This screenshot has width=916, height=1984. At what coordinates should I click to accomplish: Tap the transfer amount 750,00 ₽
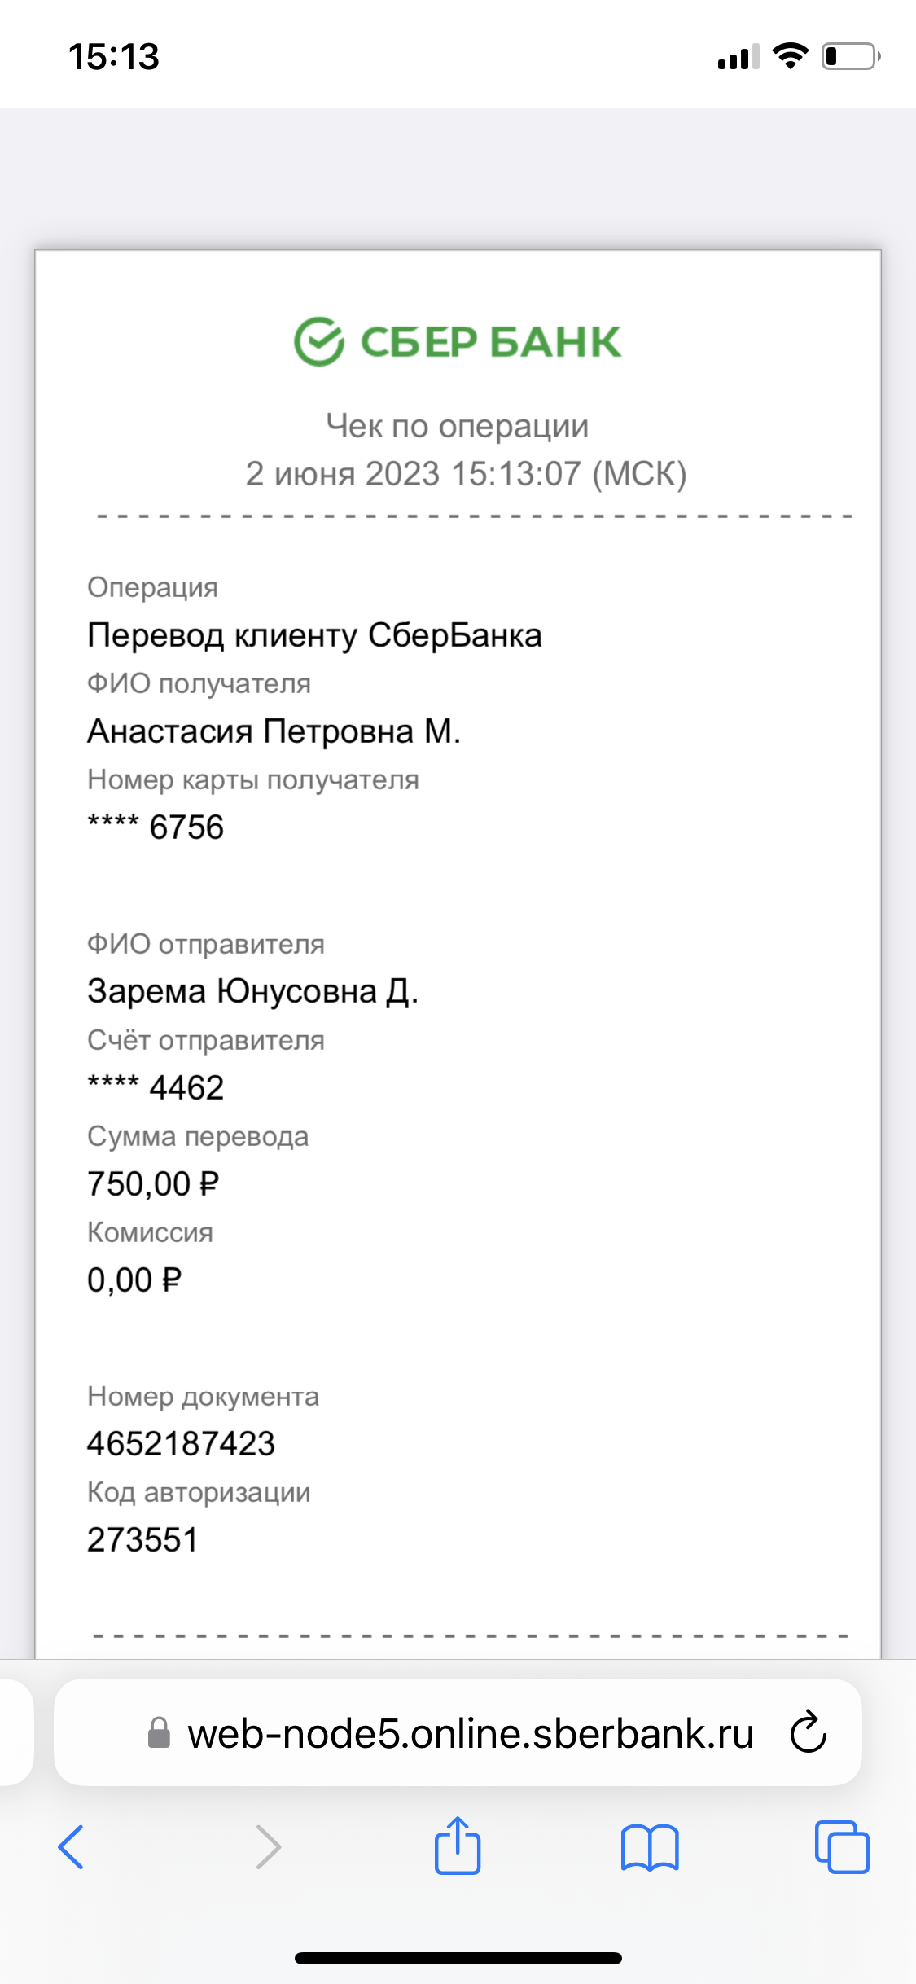coord(153,1183)
